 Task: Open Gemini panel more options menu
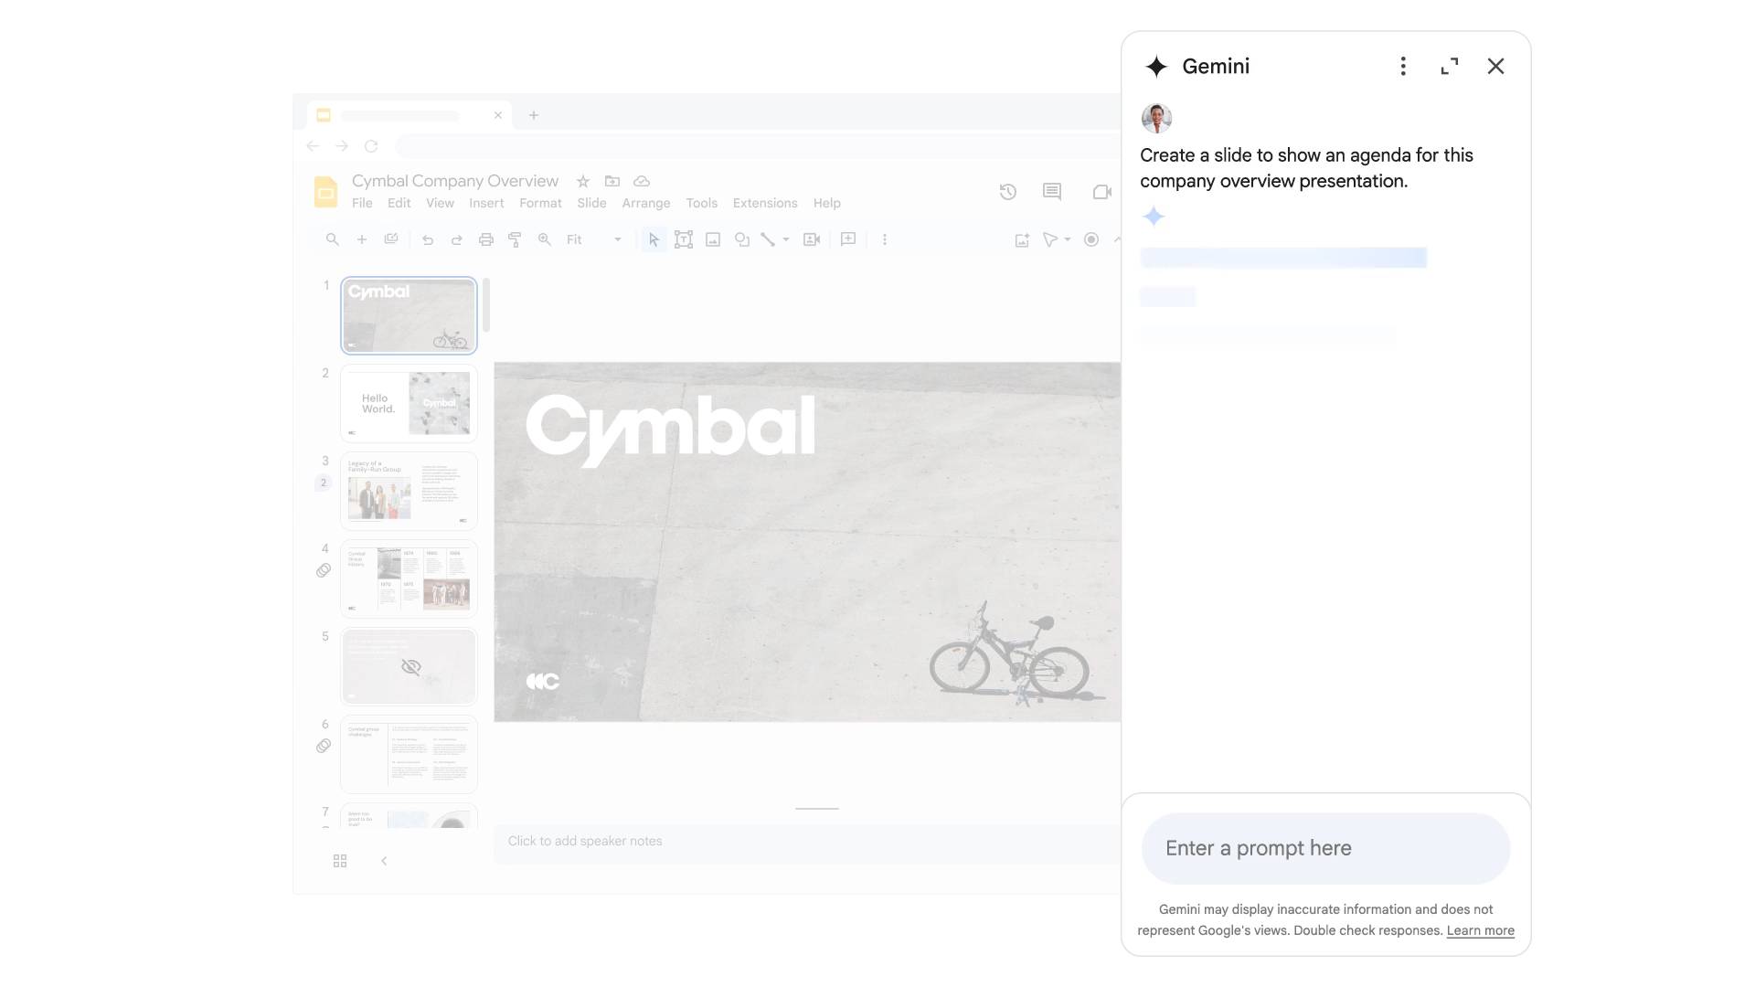pos(1403,66)
